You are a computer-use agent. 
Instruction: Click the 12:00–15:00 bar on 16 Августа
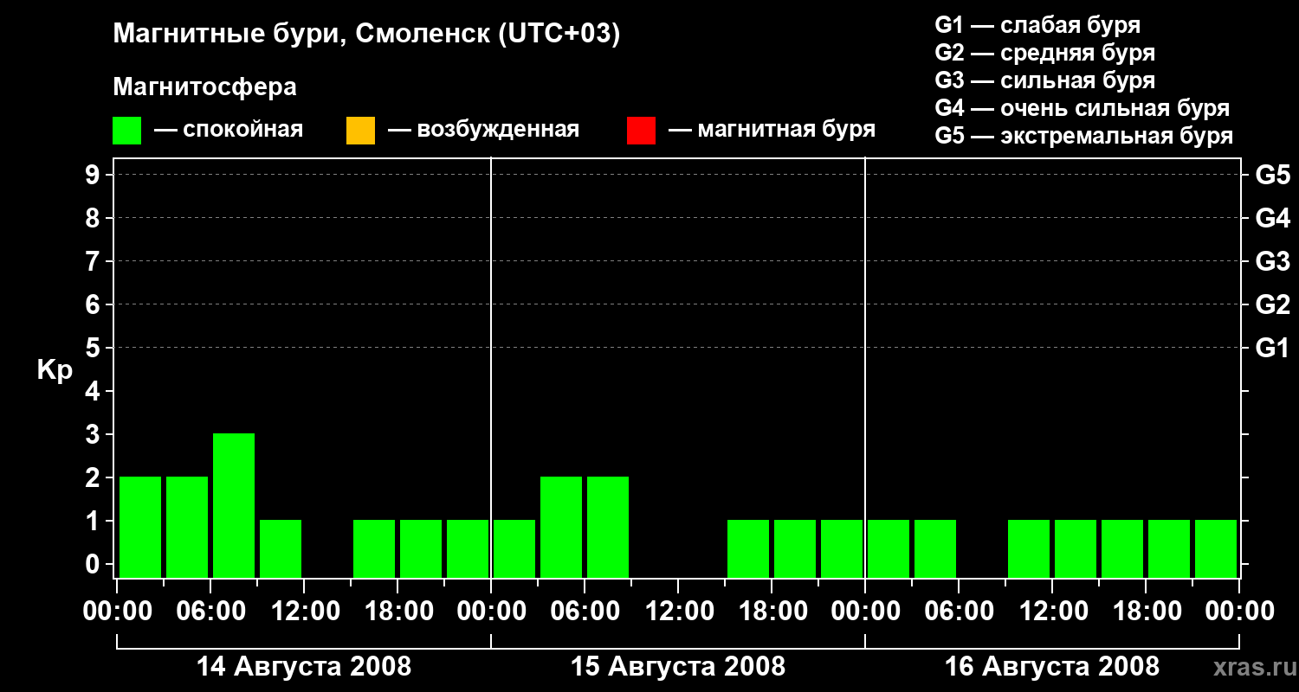coord(1076,548)
